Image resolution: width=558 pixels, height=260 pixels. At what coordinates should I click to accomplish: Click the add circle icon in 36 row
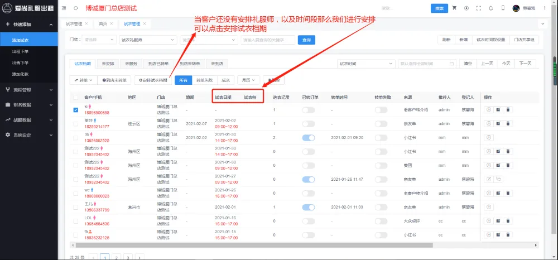click(x=488, y=137)
